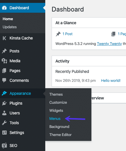Viewport: 126px width, 151px height.
Task: Click the Pages icon in sidebar
Action: (4, 71)
